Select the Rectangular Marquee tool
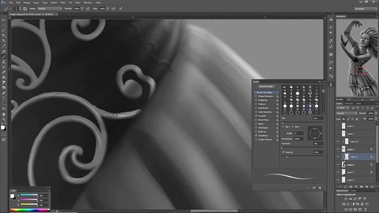This screenshot has height=213, width=379. (4, 25)
